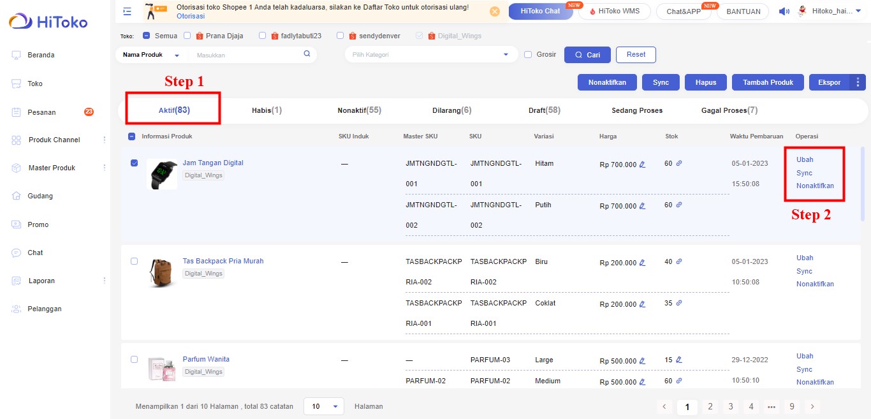
Task: Expand Produk Channel submenu dots
Action: click(105, 140)
